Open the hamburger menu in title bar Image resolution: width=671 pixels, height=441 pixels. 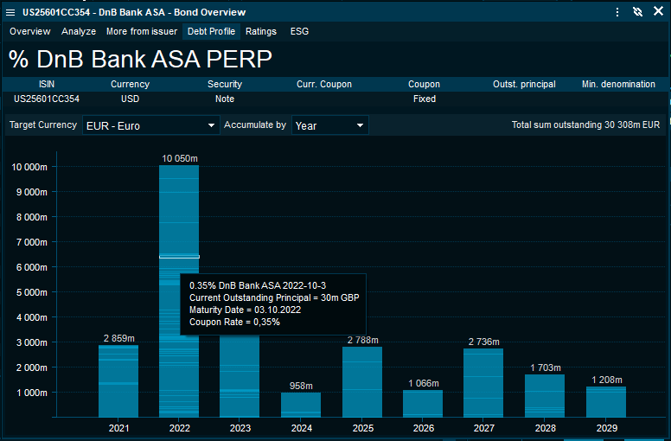[x=10, y=12]
